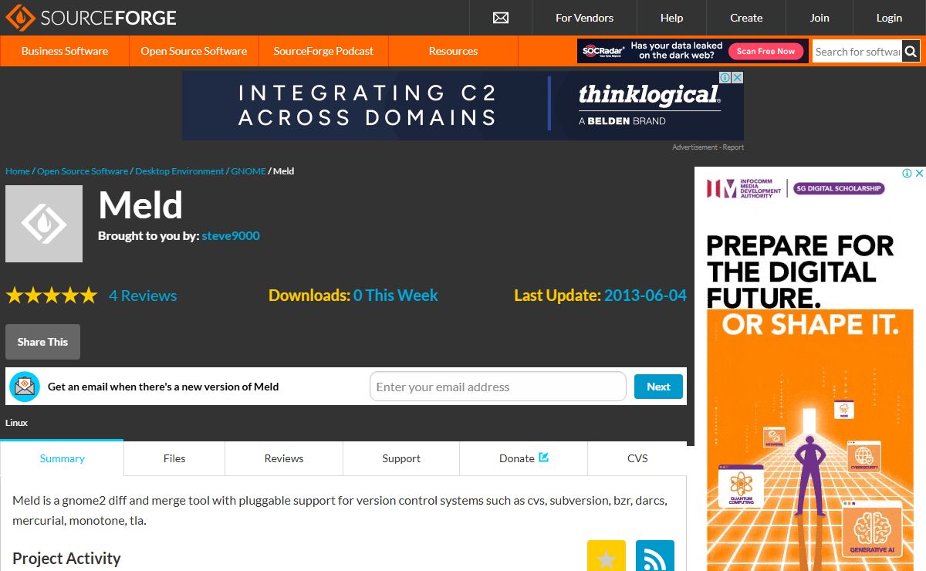
Task: Select the Summary tab
Action: [62, 458]
